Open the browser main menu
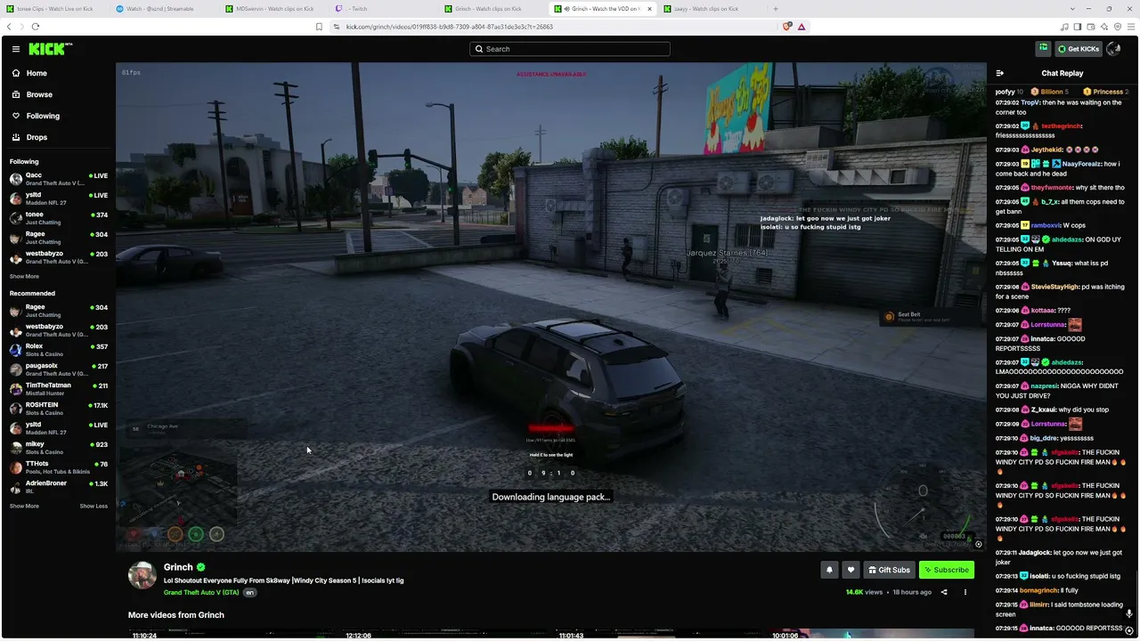Screen dimensions: 1140x641 tap(1130, 27)
